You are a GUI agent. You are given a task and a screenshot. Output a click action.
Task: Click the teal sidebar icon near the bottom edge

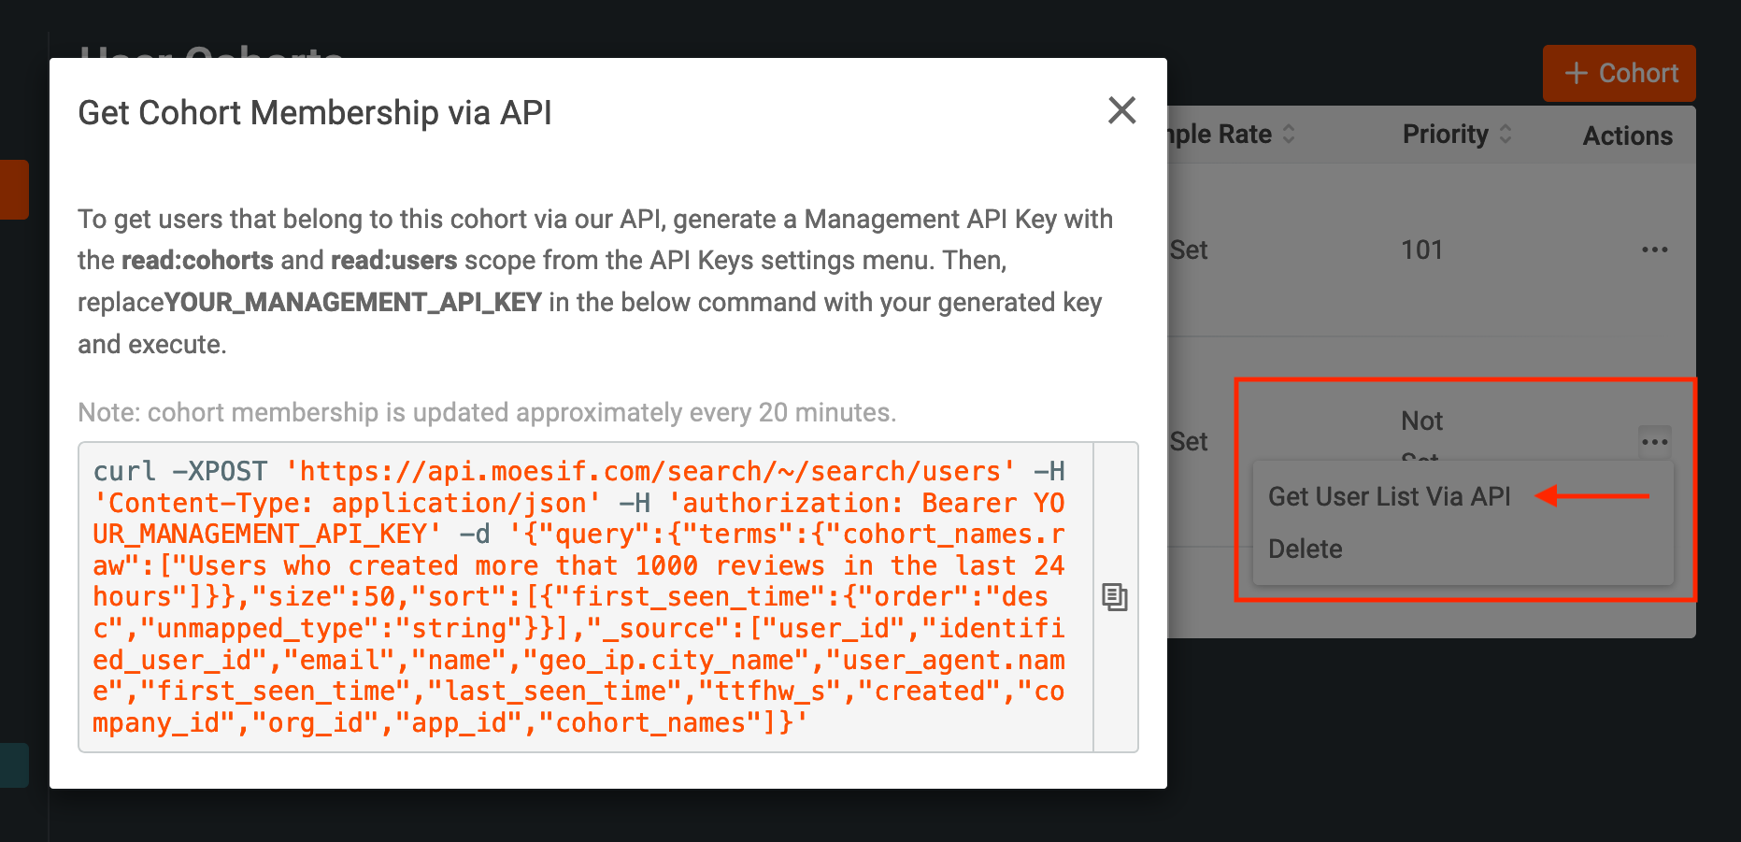13,764
